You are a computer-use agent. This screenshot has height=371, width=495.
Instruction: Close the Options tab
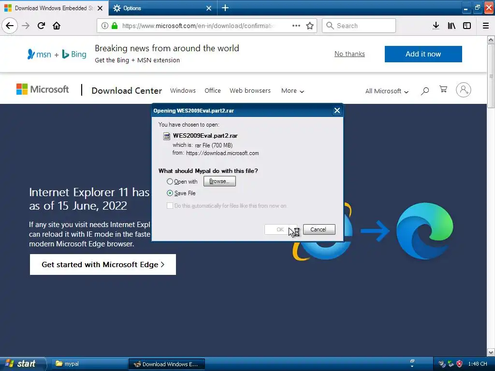[x=209, y=8]
